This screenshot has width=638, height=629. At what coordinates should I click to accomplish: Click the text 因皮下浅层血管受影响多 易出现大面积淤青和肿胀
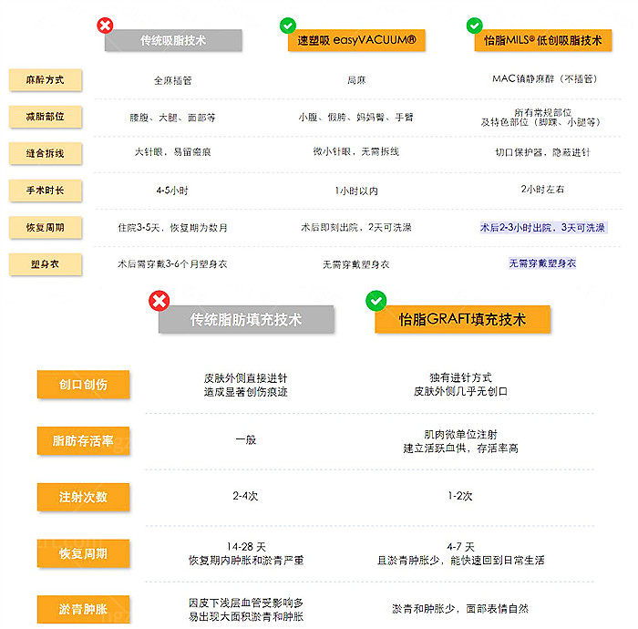246,610
